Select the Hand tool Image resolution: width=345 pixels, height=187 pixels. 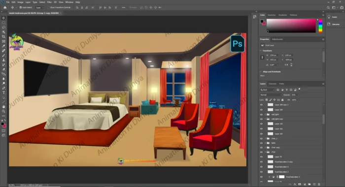3,107
